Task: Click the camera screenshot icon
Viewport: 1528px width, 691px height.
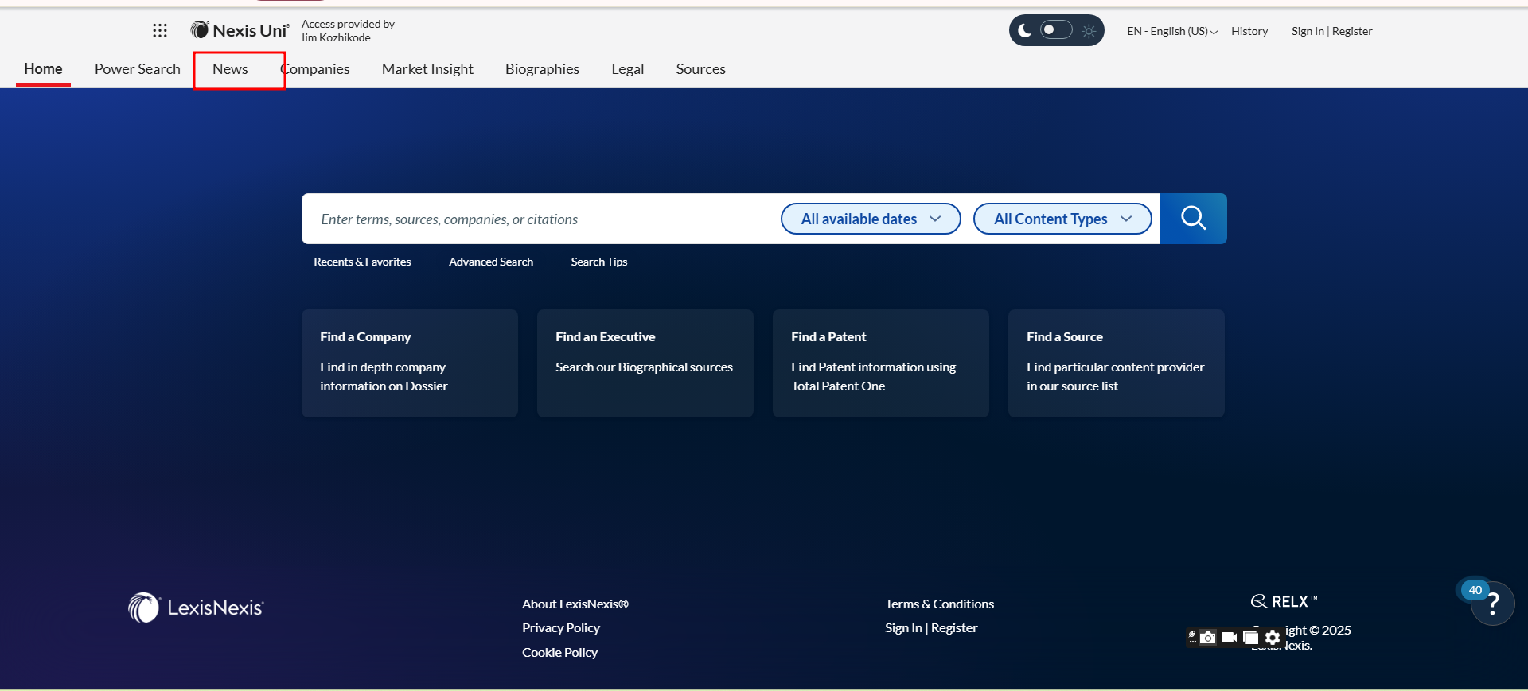Action: click(x=1208, y=638)
